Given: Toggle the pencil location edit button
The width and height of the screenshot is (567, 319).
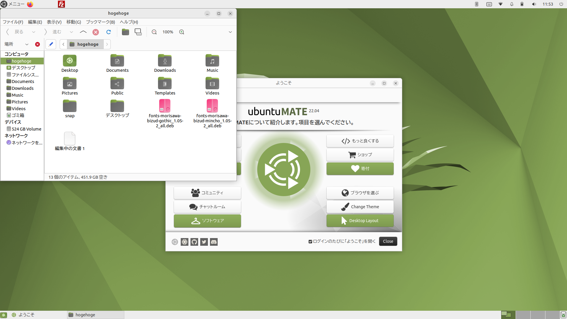Looking at the screenshot, I should pyautogui.click(x=51, y=44).
